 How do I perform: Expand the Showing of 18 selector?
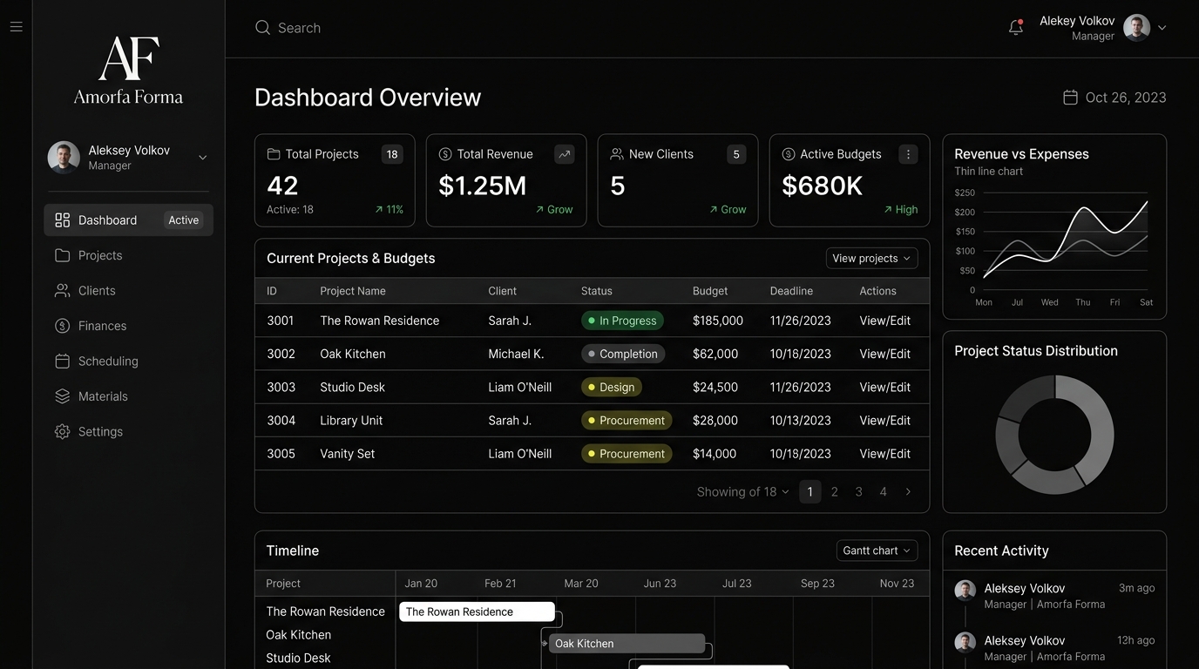pyautogui.click(x=742, y=492)
